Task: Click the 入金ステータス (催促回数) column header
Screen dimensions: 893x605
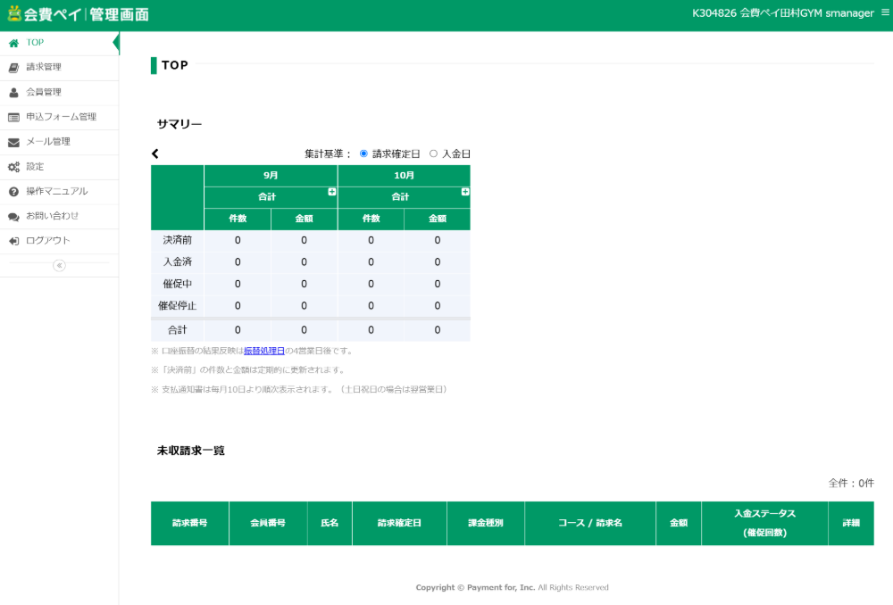Action: [x=765, y=524]
